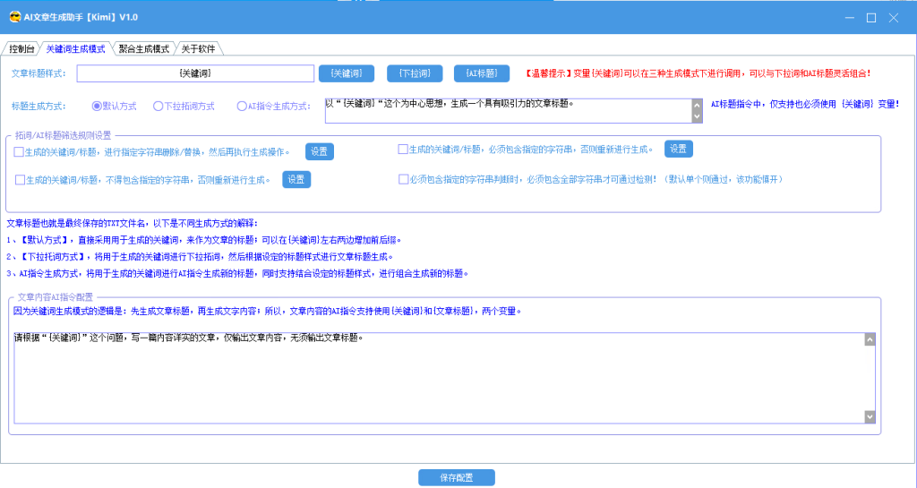Select the 关键词生成模式 tab
This screenshot has height=488, width=917.
click(x=75, y=48)
